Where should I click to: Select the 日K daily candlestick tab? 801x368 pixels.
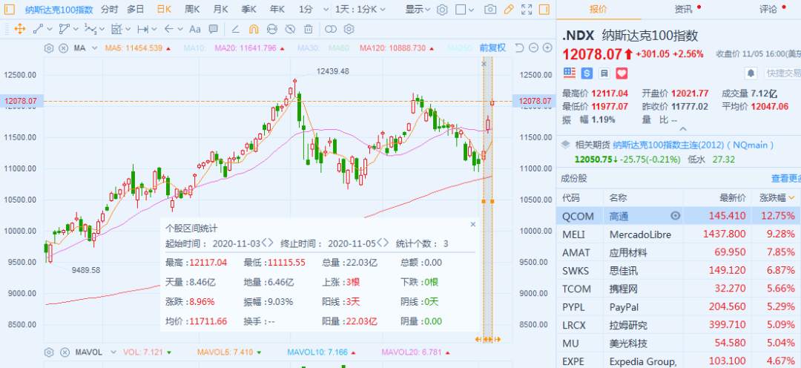tap(164, 9)
